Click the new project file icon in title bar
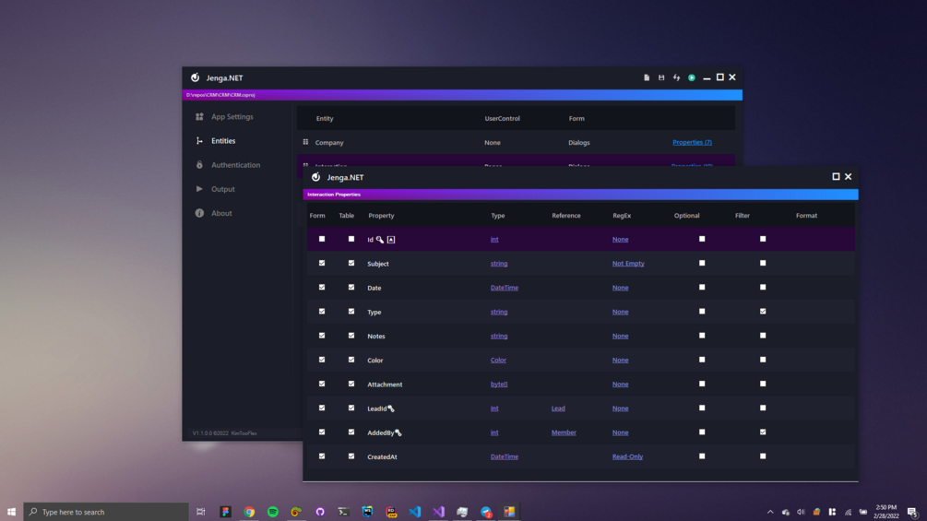The width and height of the screenshot is (927, 521). point(647,77)
